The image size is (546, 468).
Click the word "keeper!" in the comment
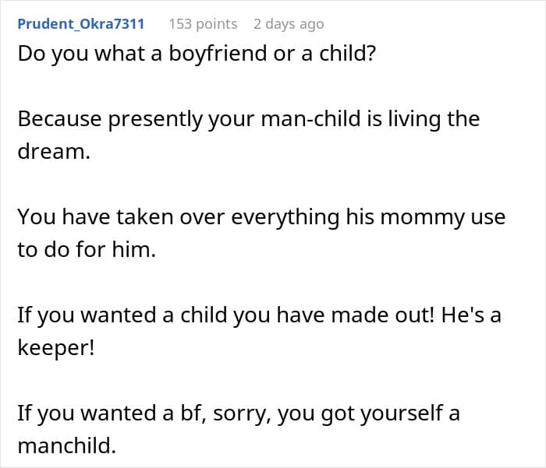[x=56, y=348]
